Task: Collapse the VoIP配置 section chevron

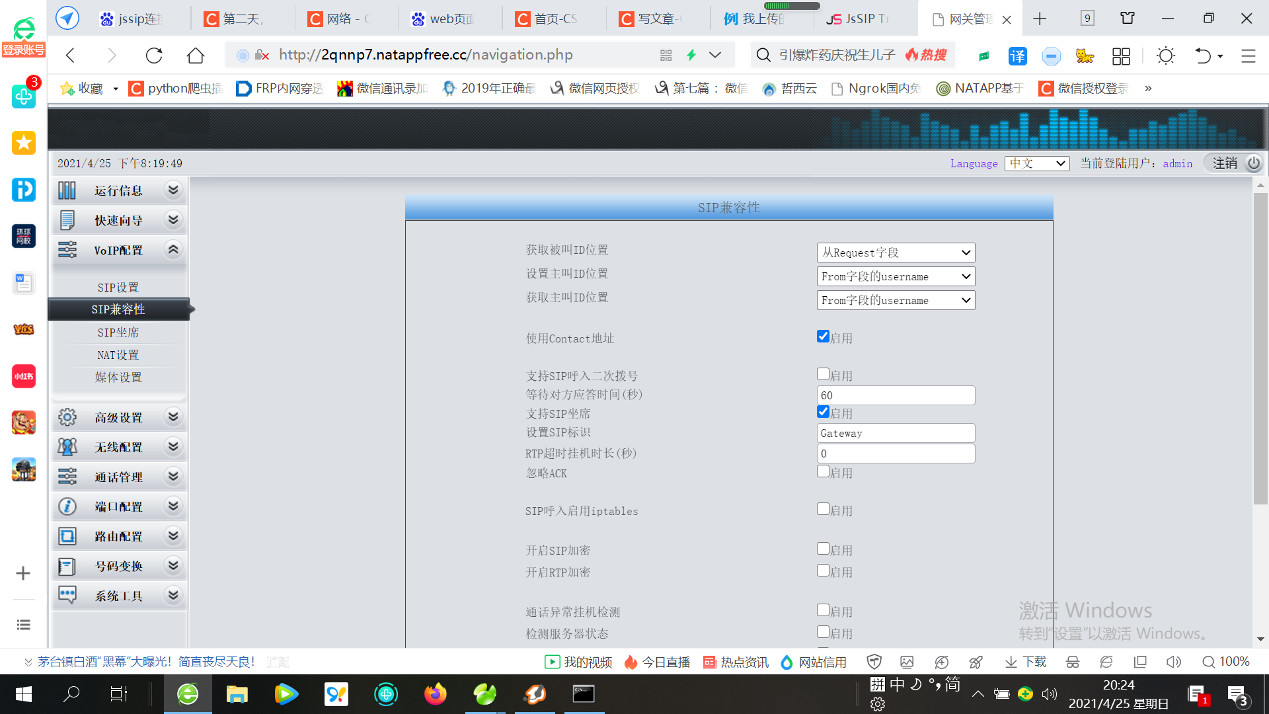Action: point(173,250)
